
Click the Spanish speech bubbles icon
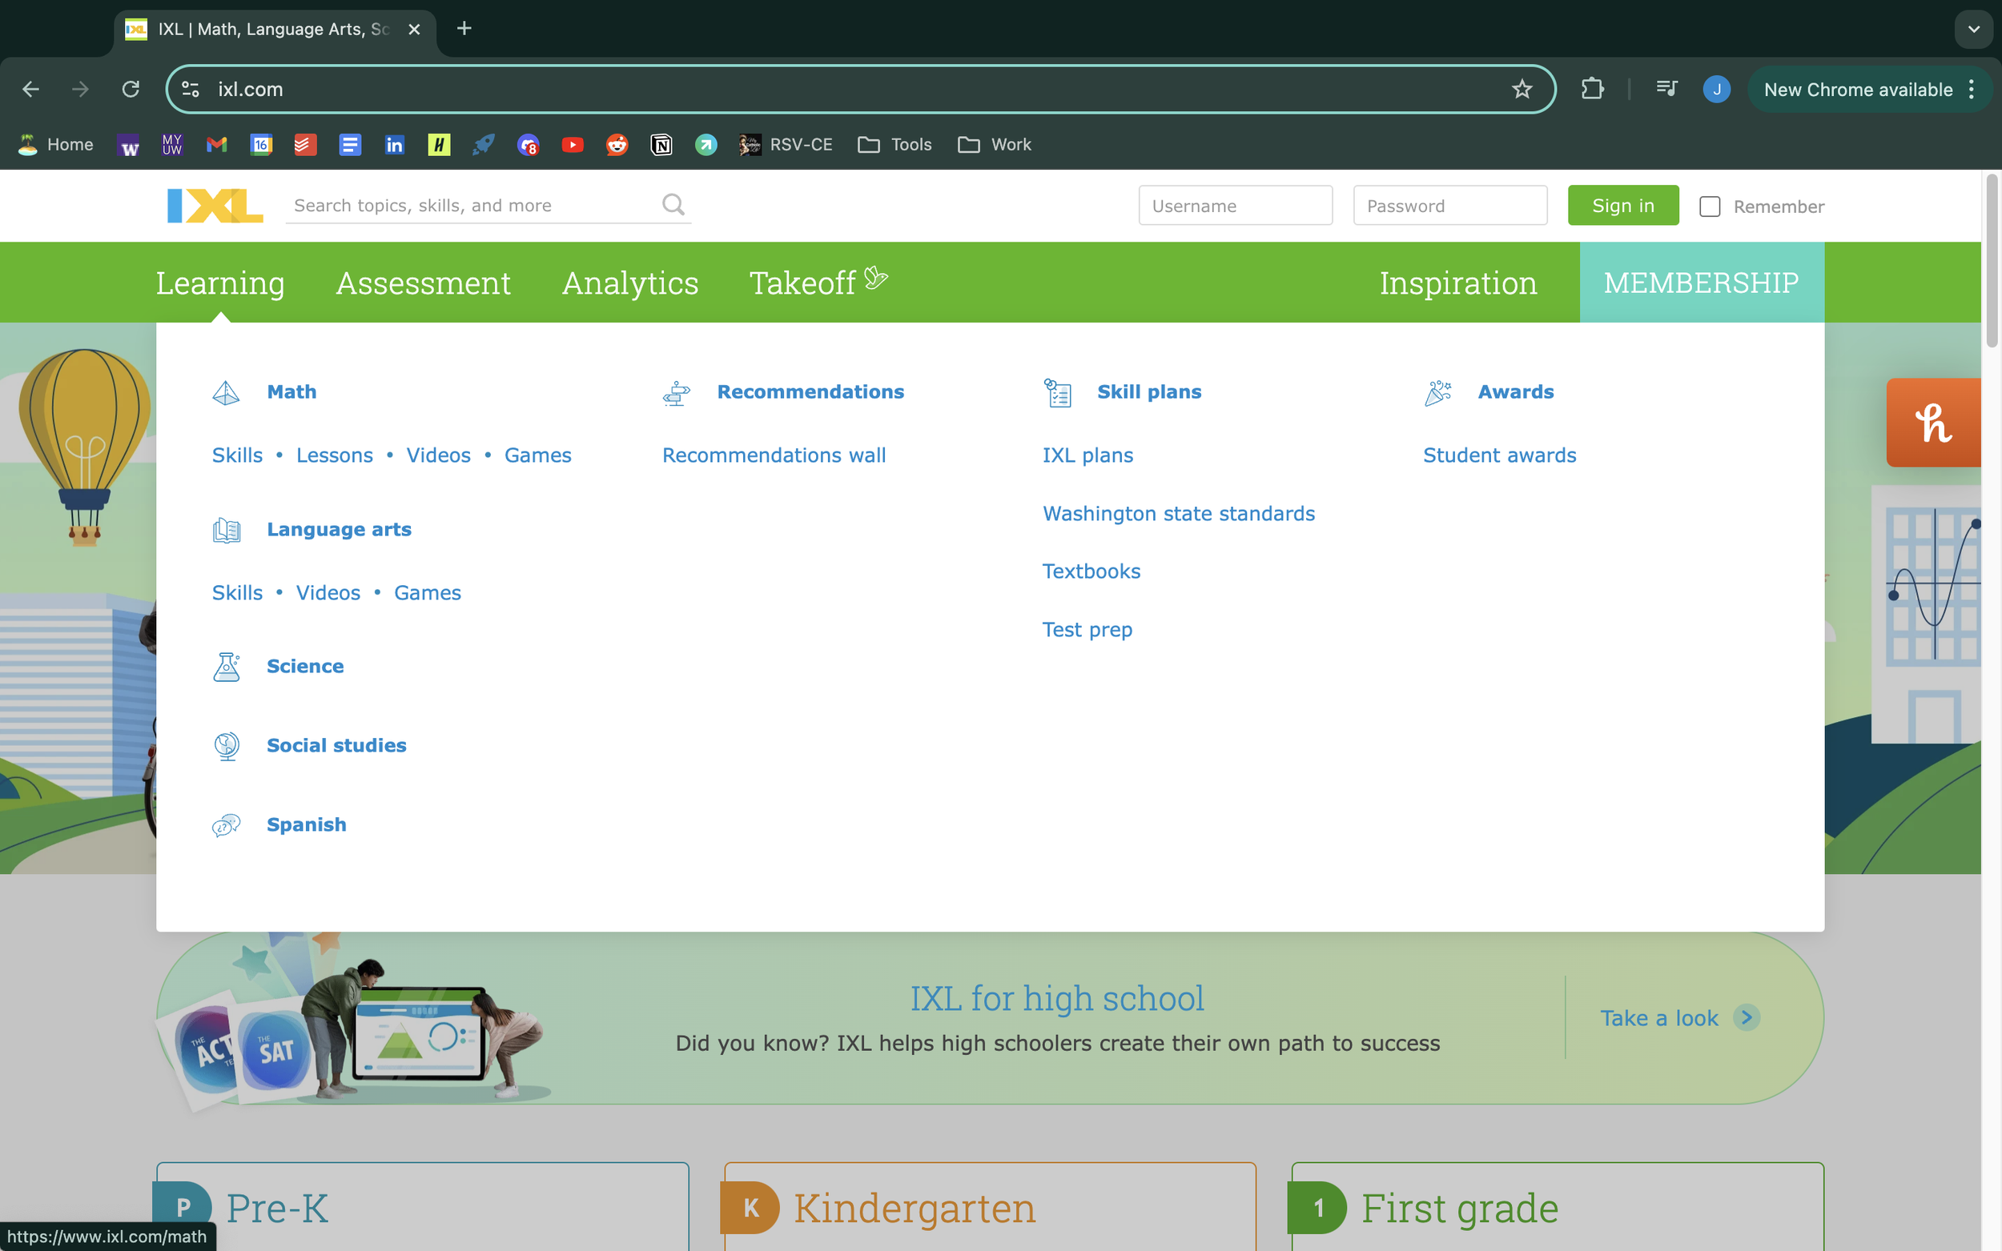click(x=226, y=825)
